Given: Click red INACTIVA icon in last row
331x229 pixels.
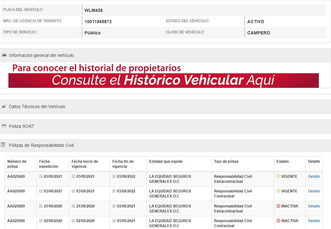Looking at the screenshot, I should coord(278,221).
